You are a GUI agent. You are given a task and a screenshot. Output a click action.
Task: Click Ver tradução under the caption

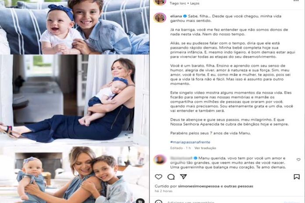(205, 148)
